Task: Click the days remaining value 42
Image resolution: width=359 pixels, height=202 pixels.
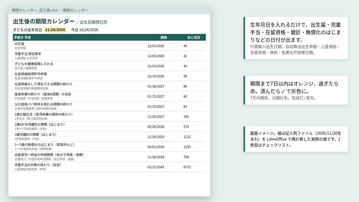Action: tap(185, 56)
